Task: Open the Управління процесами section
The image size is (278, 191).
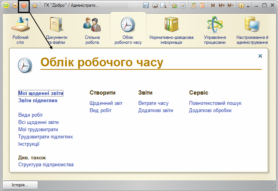Action: click(215, 30)
